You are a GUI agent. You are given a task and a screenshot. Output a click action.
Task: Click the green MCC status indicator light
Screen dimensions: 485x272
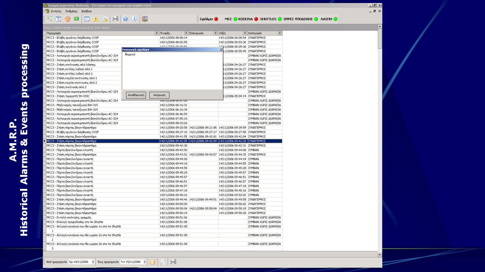tap(235, 19)
